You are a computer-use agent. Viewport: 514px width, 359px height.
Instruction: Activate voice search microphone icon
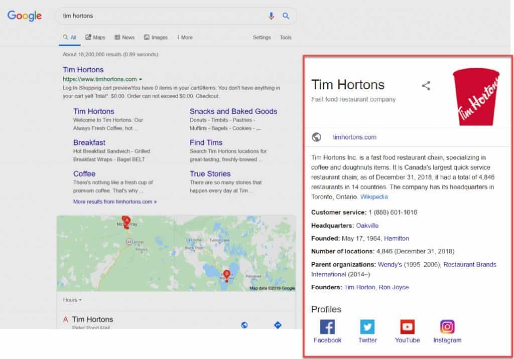click(271, 16)
